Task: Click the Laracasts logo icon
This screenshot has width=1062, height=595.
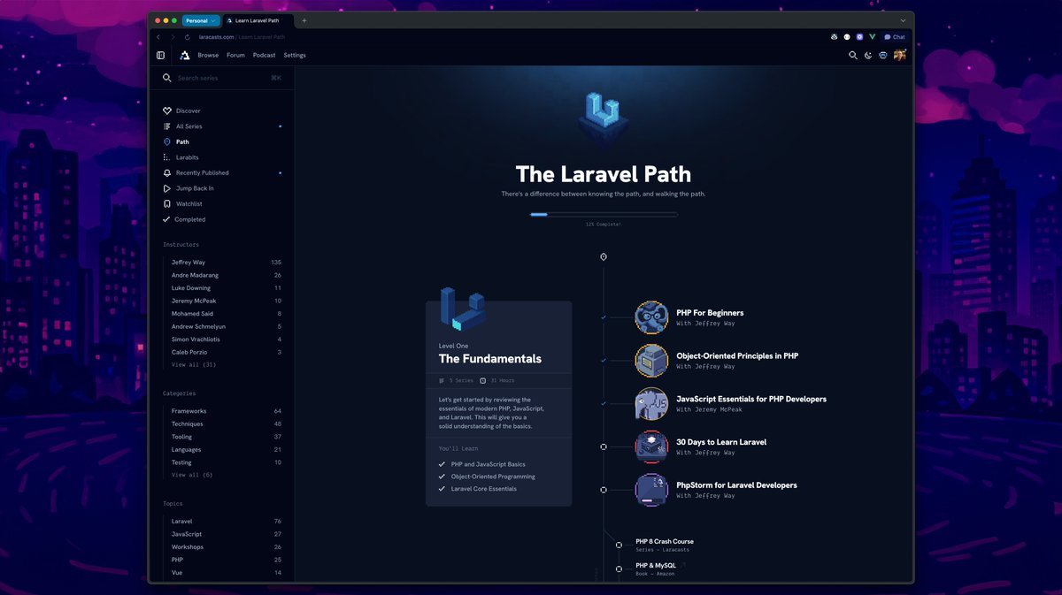Action: (185, 55)
